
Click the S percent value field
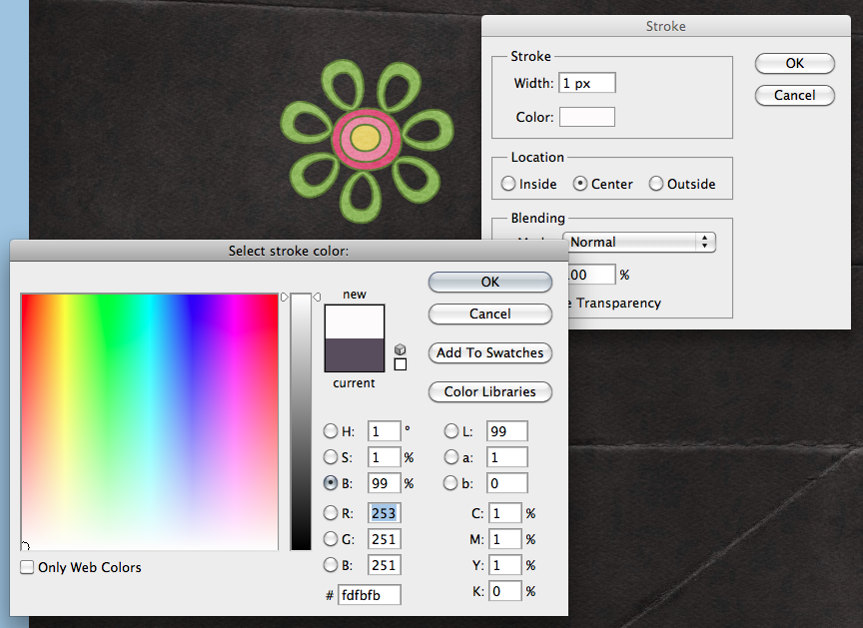point(385,457)
